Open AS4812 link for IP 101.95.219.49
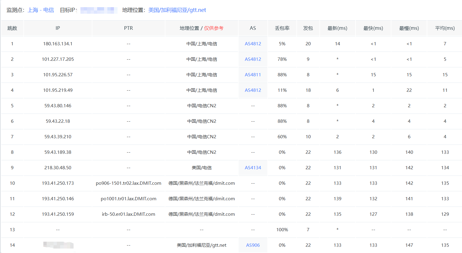 click(253, 90)
